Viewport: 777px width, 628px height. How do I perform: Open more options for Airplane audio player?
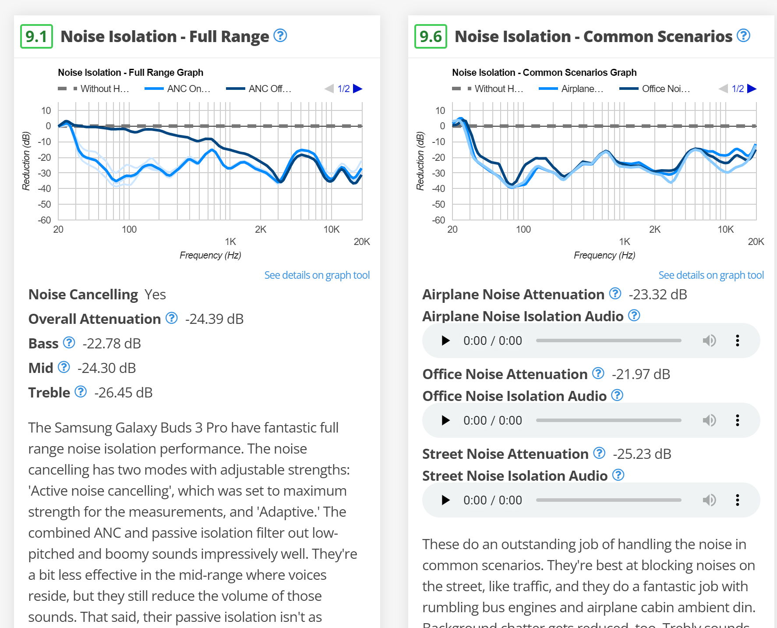[x=738, y=341]
